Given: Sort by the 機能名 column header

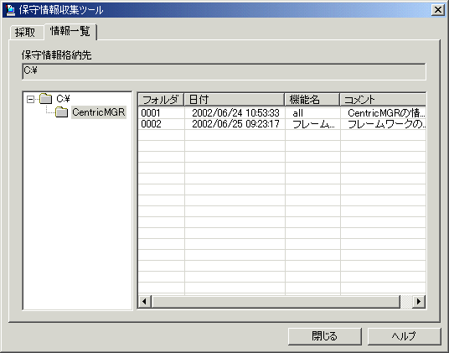Looking at the screenshot, I should pos(312,100).
